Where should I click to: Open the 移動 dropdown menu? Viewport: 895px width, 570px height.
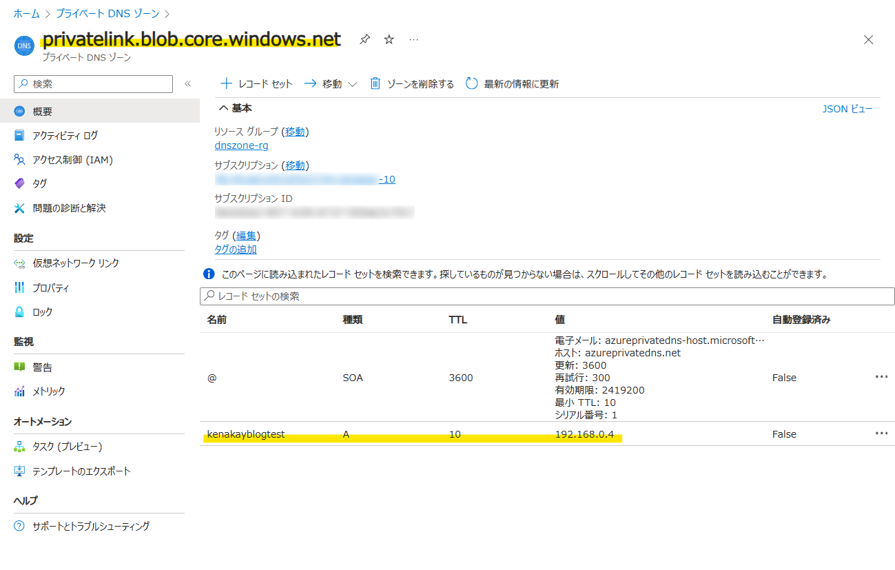tap(331, 84)
